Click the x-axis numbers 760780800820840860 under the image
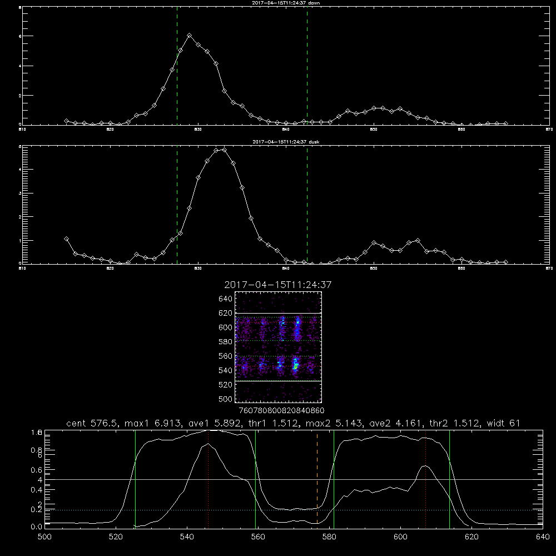556x556 pixels. tap(281, 411)
